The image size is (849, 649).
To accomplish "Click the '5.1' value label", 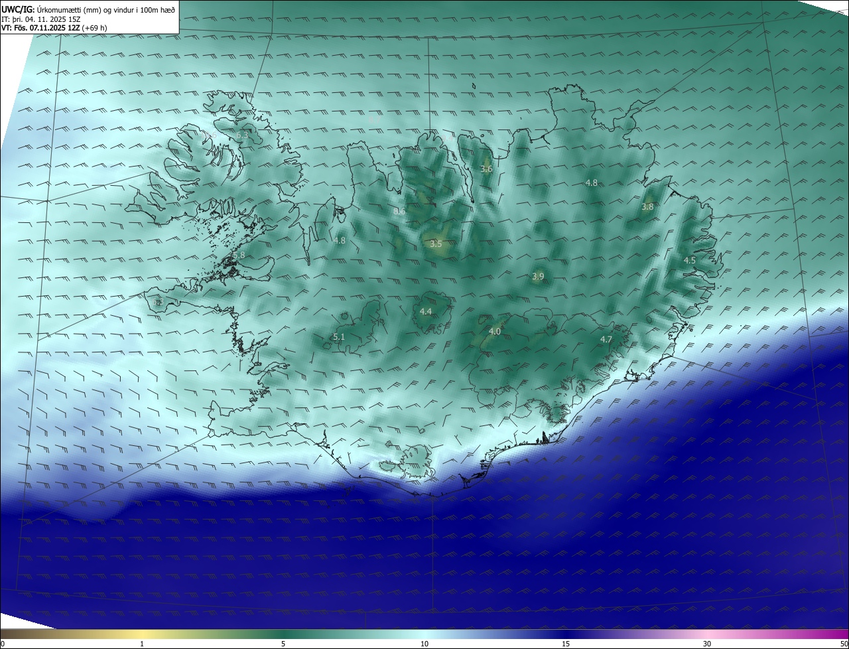I will click(x=339, y=337).
